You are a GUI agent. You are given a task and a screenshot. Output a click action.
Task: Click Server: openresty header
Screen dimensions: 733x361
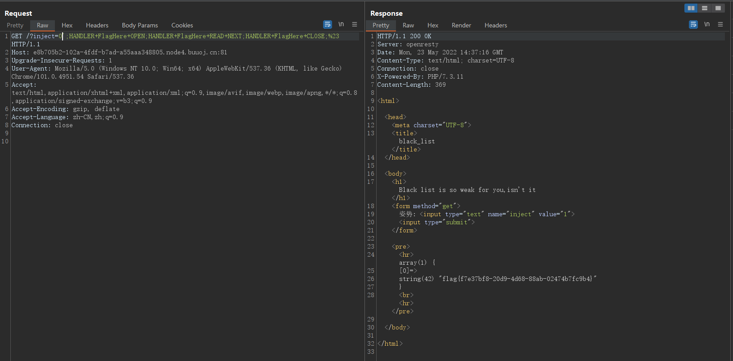(408, 44)
